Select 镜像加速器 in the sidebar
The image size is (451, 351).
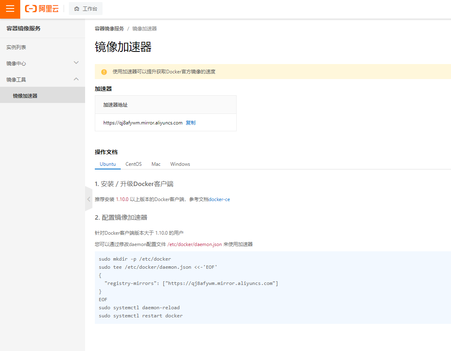pos(43,96)
